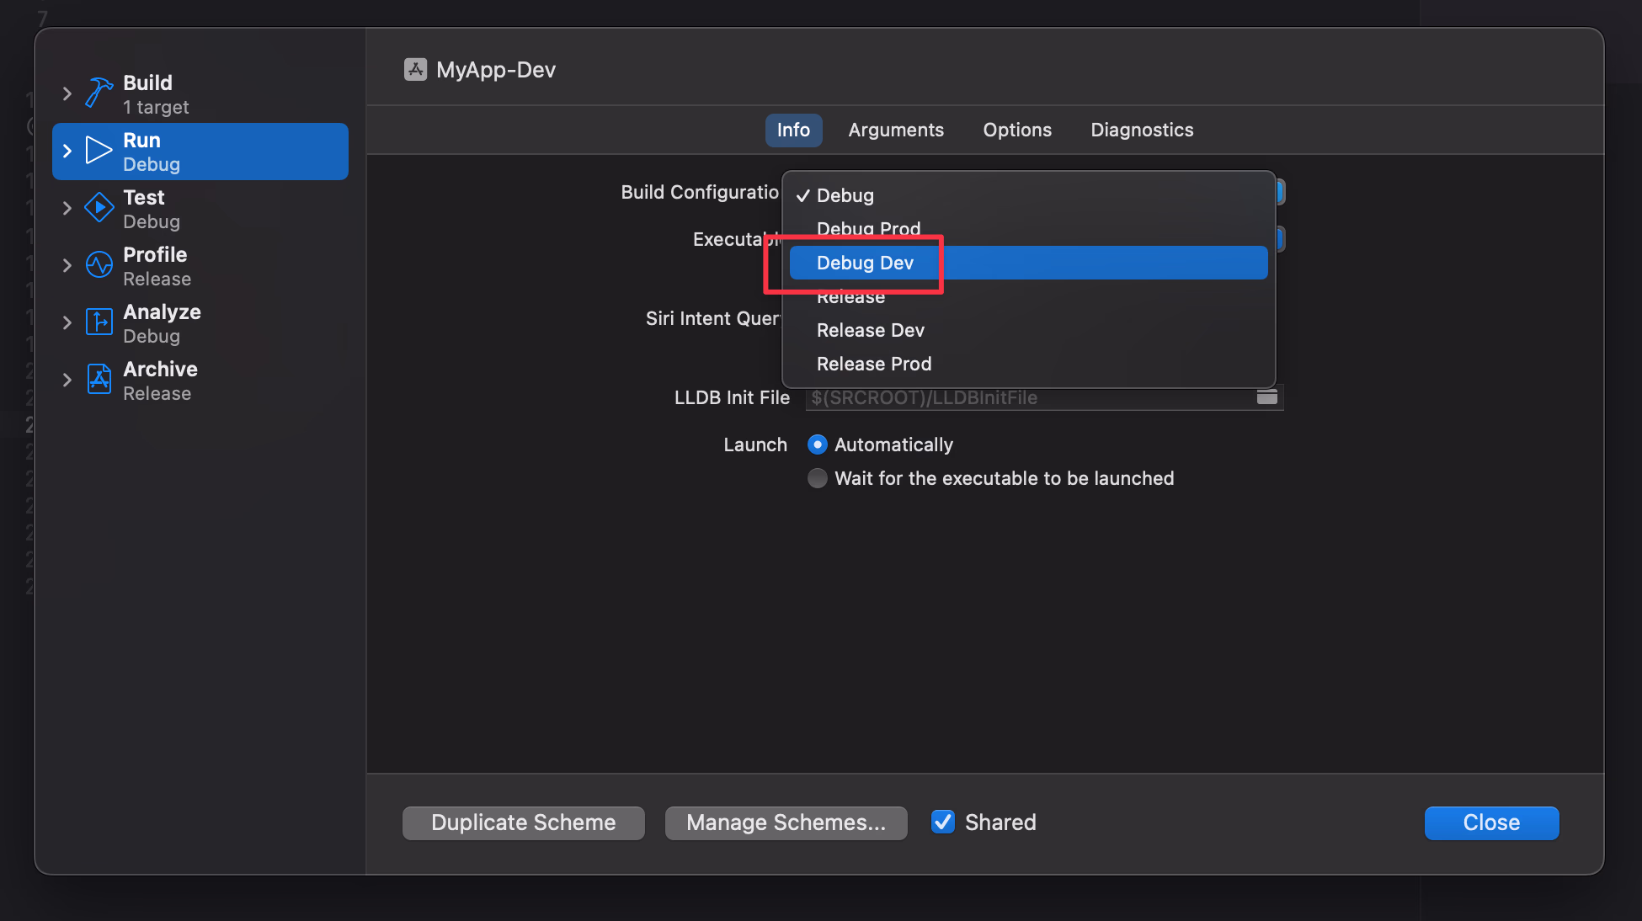Switch to the Arguments tab
Screen dimensions: 1642x921
[x=895, y=130]
